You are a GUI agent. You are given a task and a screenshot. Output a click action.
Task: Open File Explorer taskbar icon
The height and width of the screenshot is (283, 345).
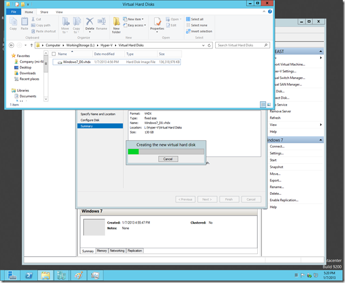46,275
